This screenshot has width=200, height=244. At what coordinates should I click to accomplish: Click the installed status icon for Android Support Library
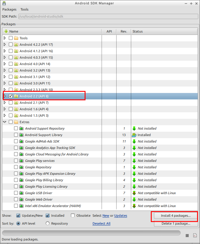(134, 135)
